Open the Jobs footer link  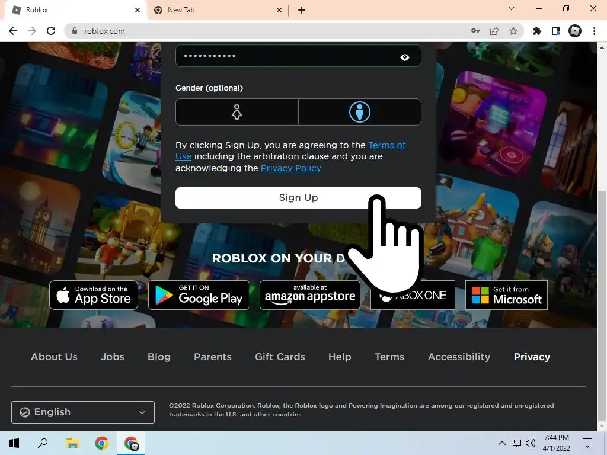113,357
